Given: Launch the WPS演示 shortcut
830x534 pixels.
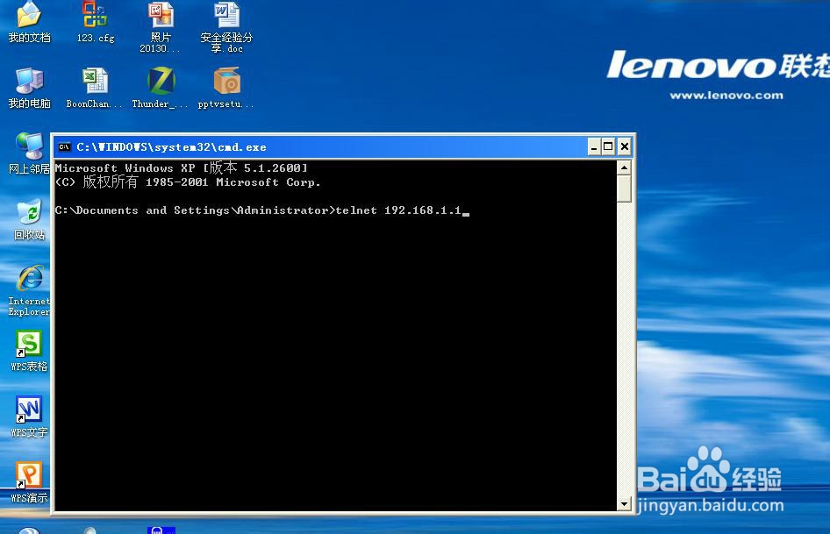Looking at the screenshot, I should tap(29, 474).
